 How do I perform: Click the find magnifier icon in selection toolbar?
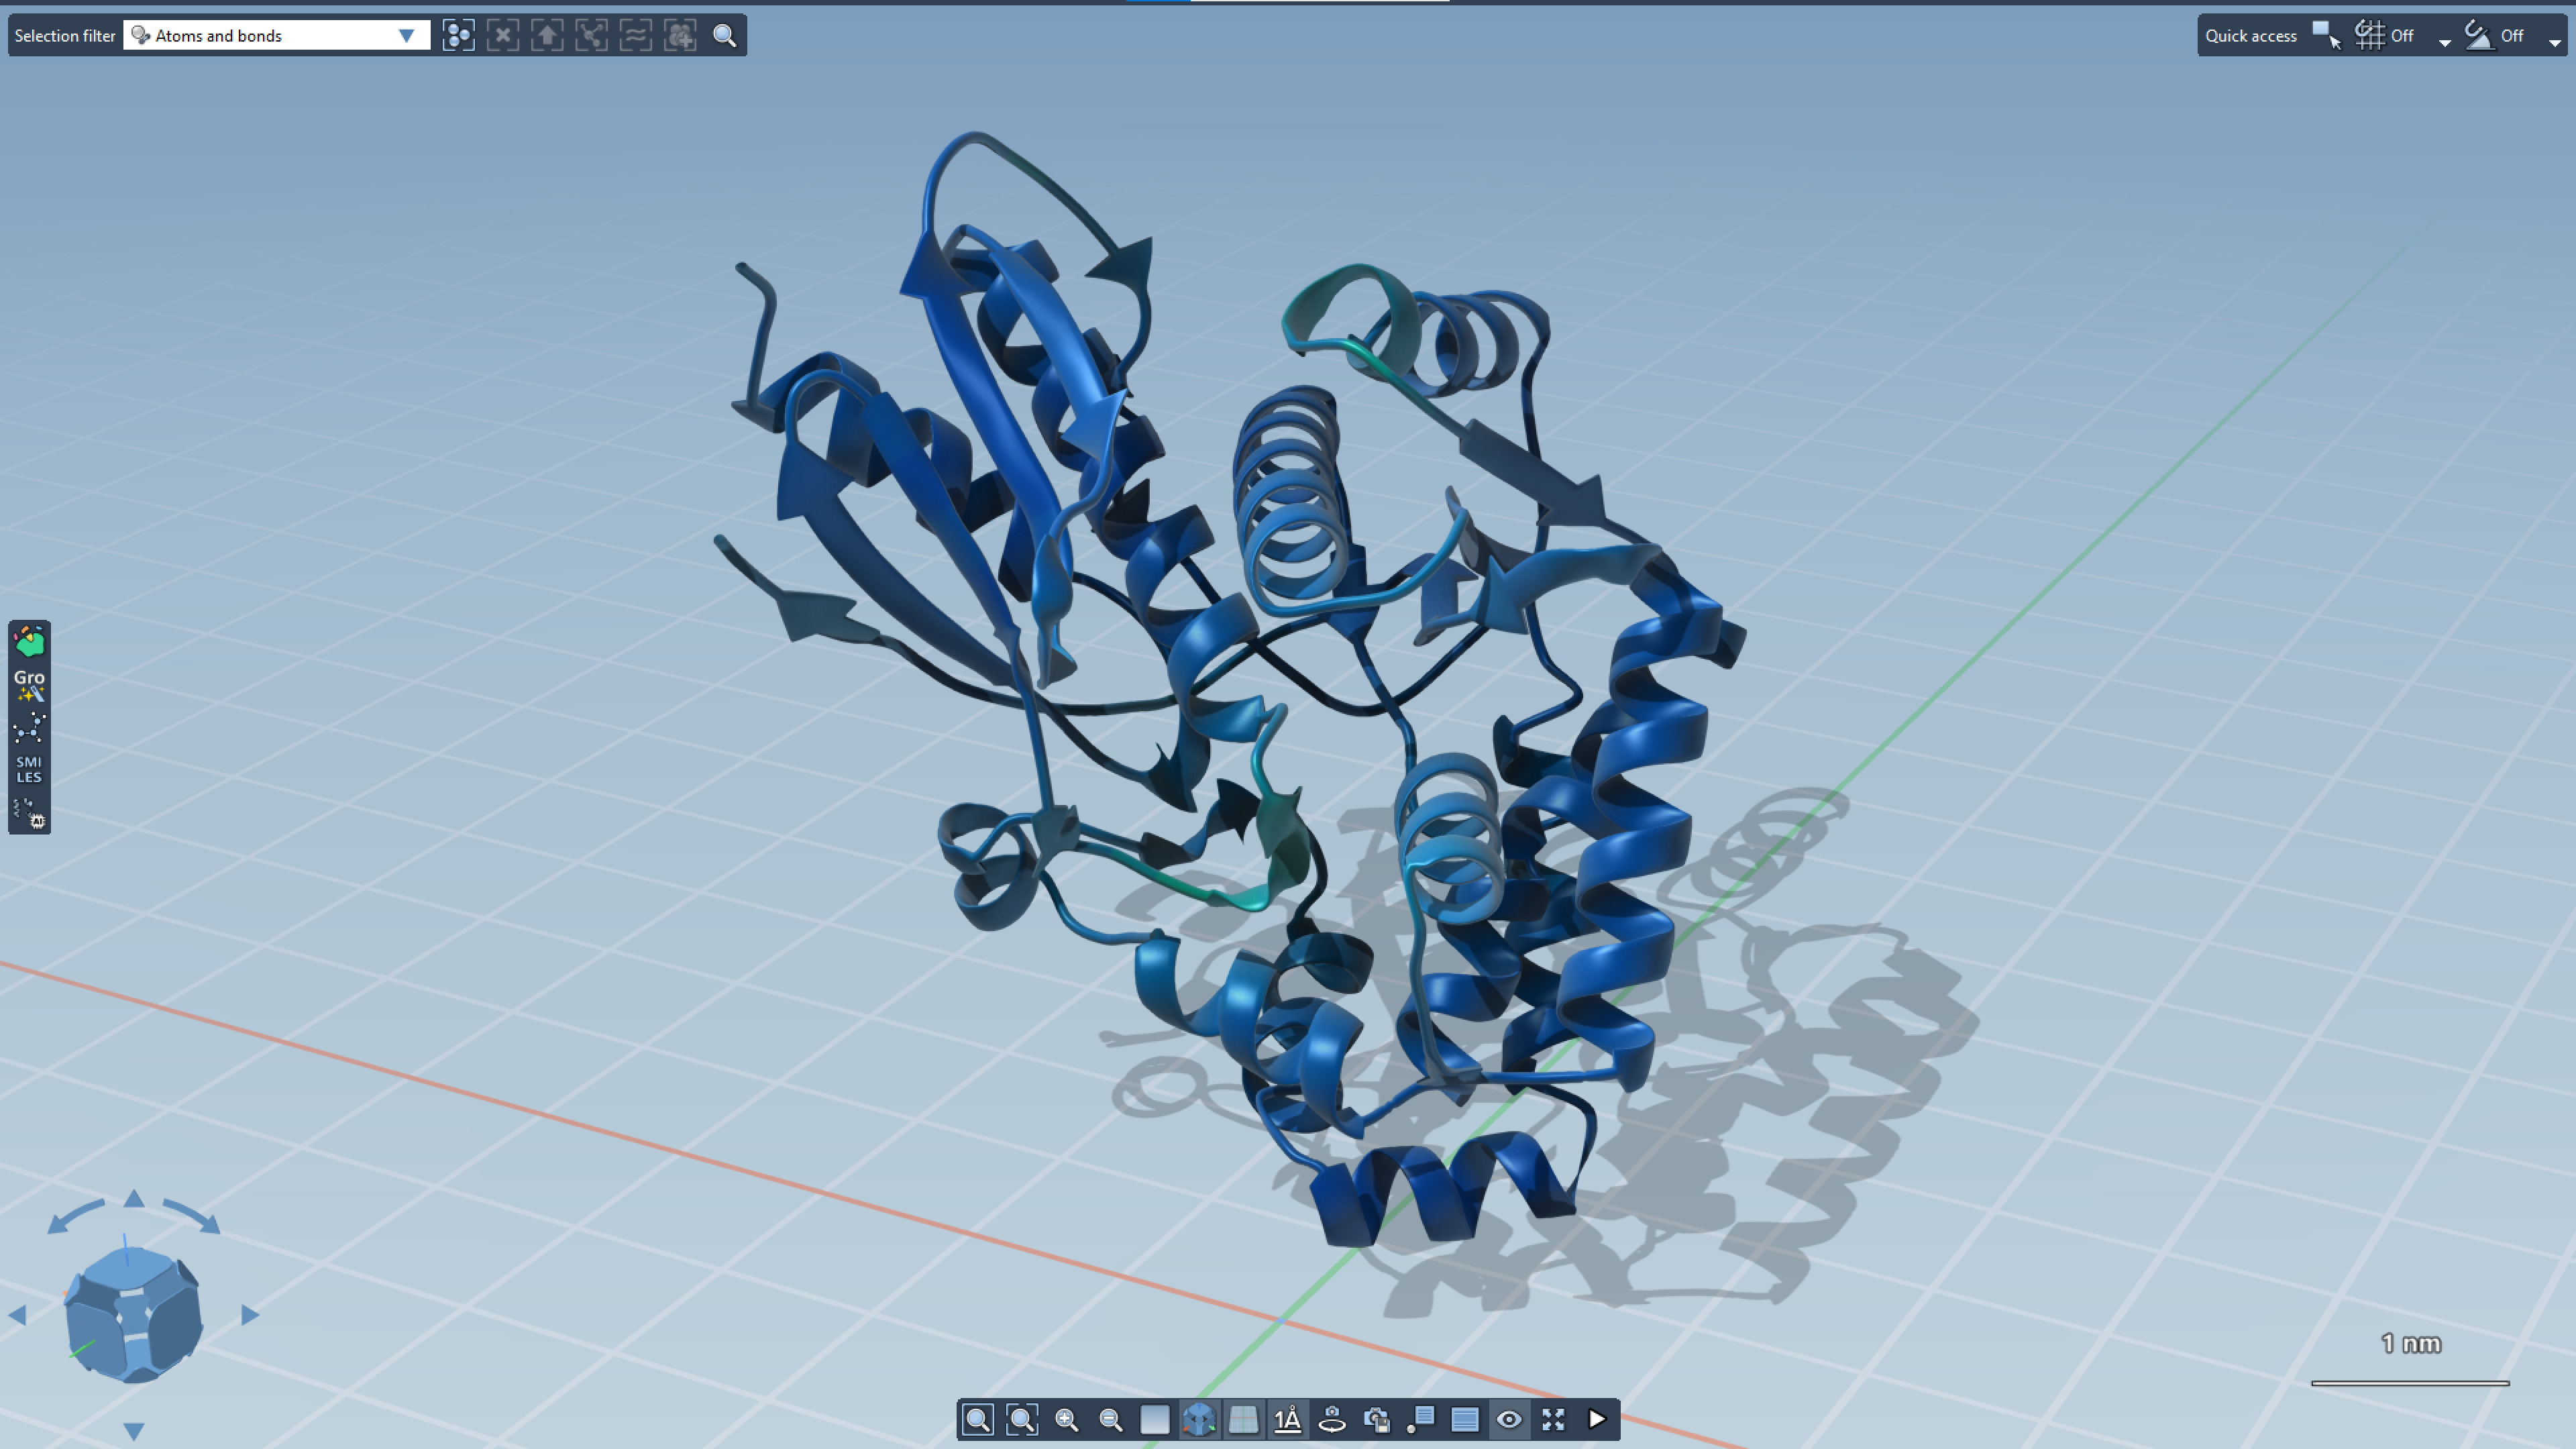(x=724, y=35)
